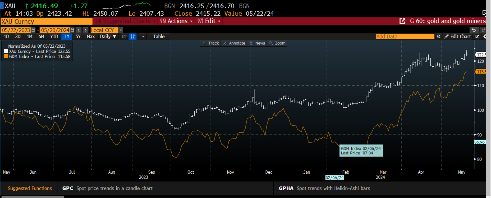Click the white XAU Curncy legend swatch
This screenshot has height=198, width=491.
click(x=6, y=51)
